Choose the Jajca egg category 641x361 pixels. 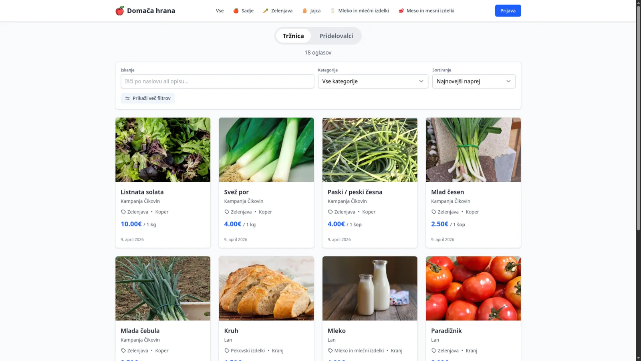click(311, 11)
